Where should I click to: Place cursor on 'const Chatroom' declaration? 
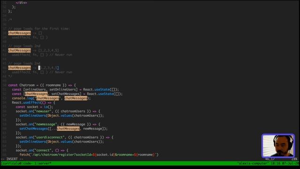[x=22, y=85]
